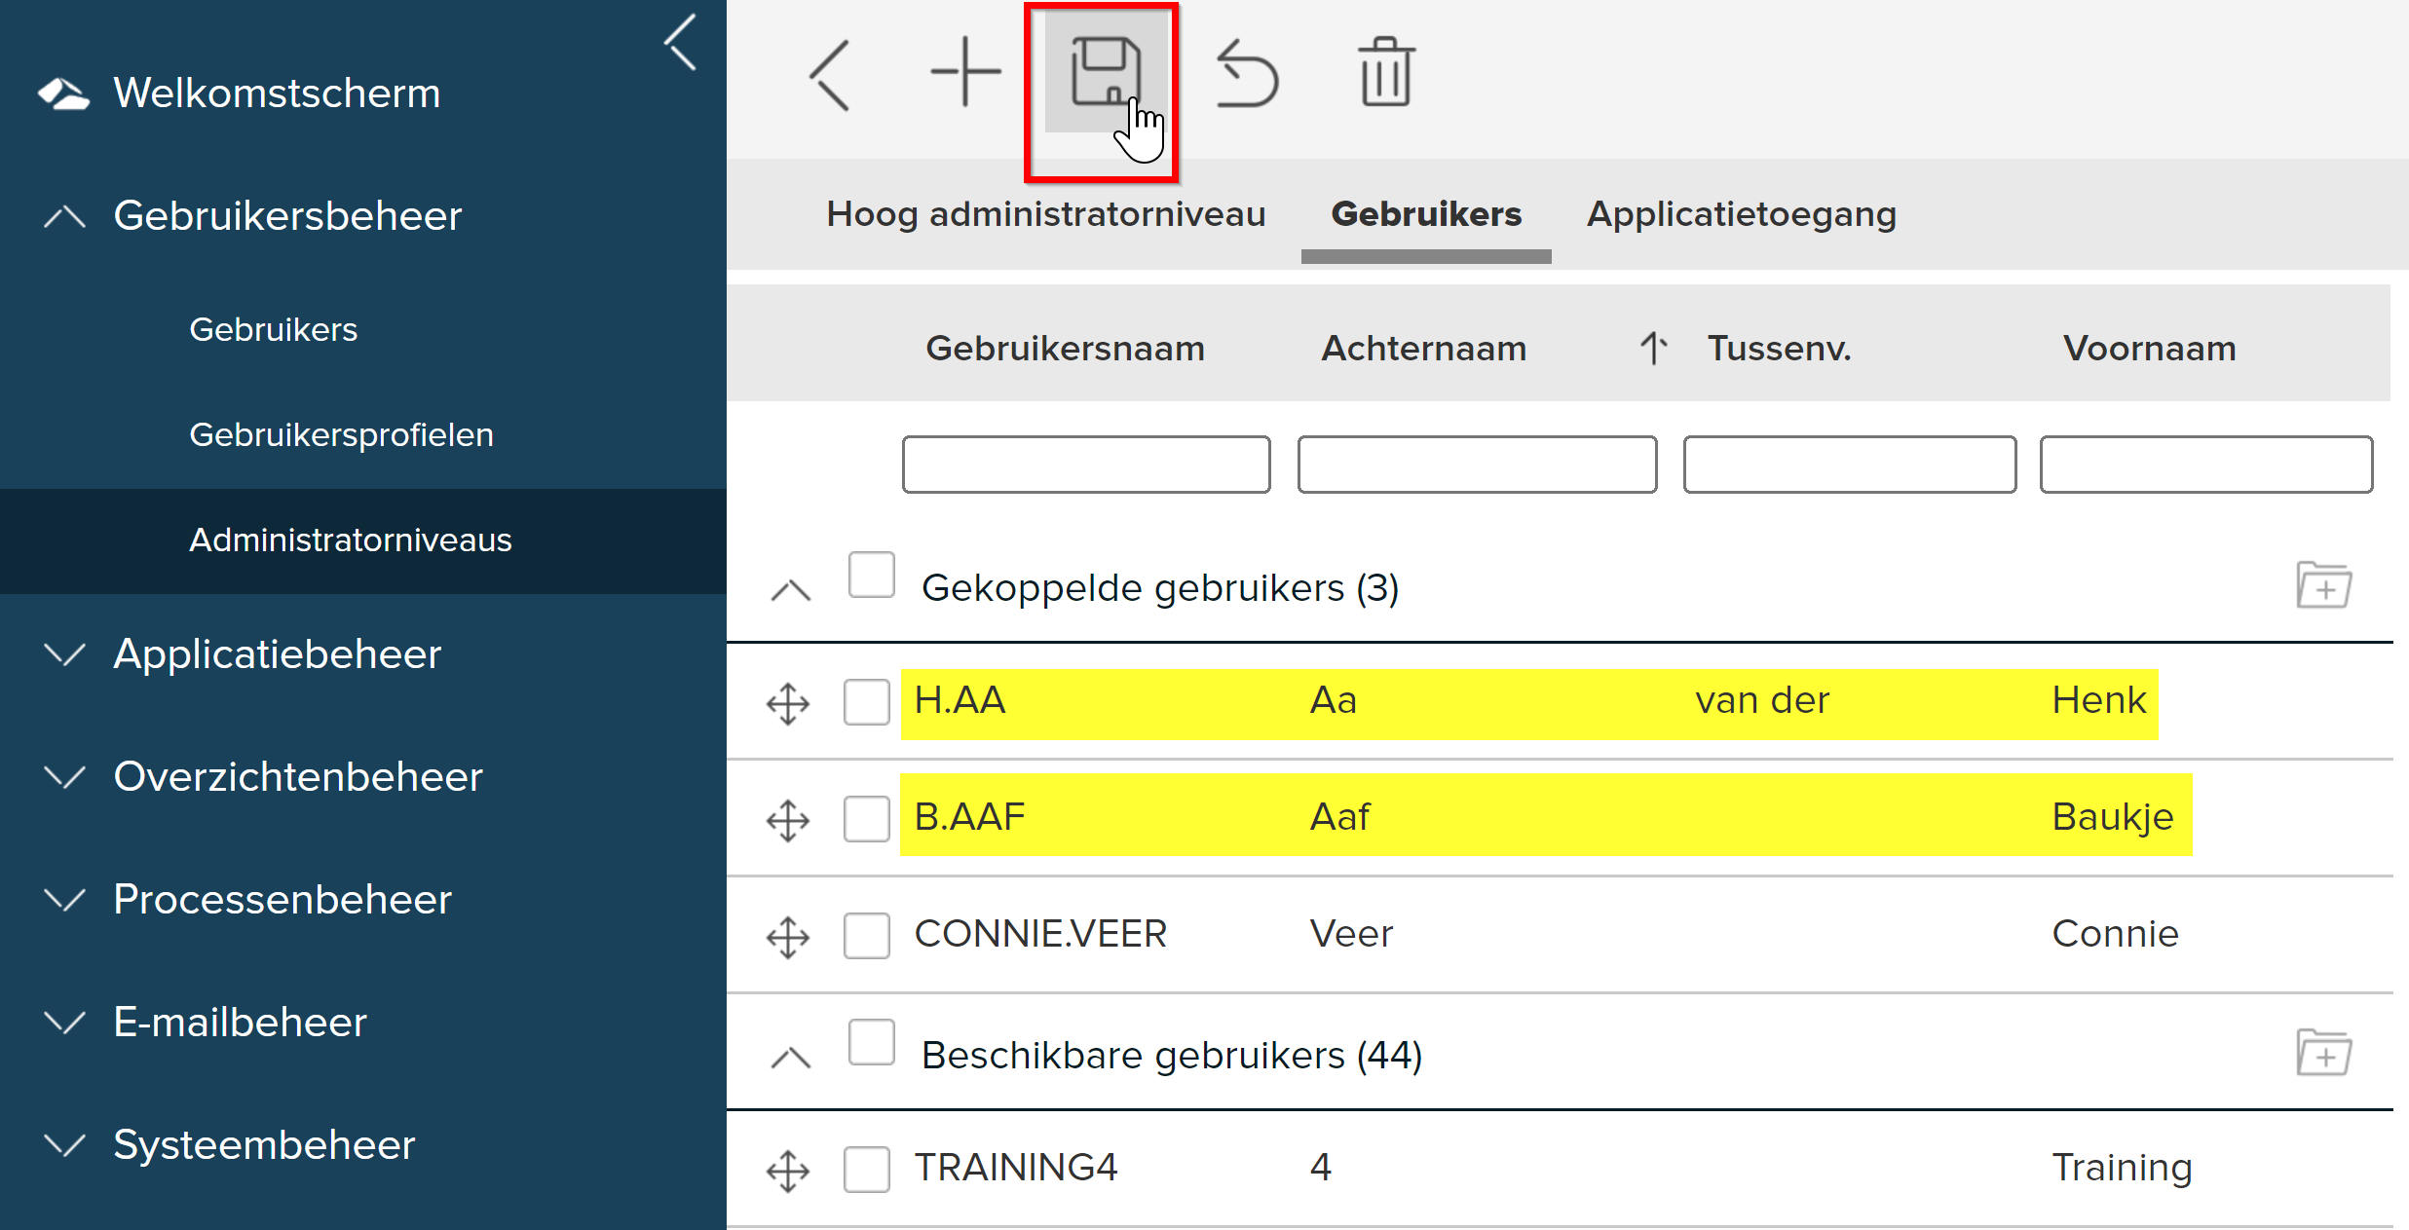Tick the checkbox for user TRAINING4
Image resolution: width=2409 pixels, height=1230 pixels.
click(x=866, y=1170)
